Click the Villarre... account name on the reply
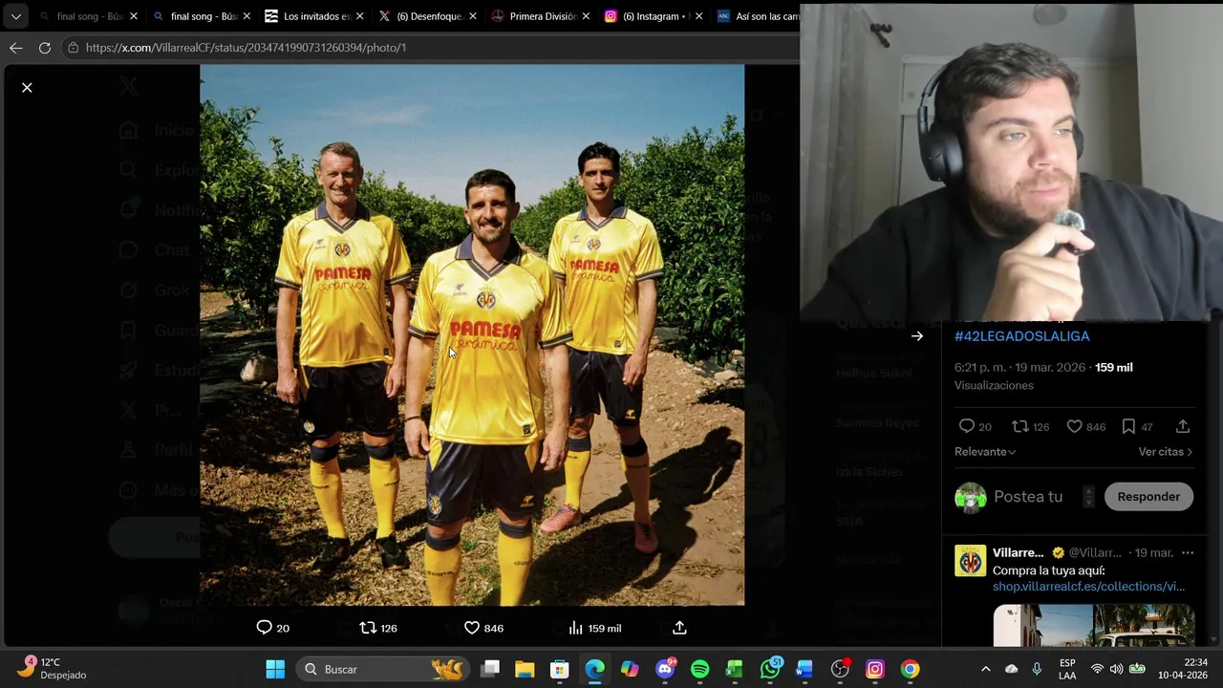The height and width of the screenshot is (688, 1223). (x=1018, y=552)
